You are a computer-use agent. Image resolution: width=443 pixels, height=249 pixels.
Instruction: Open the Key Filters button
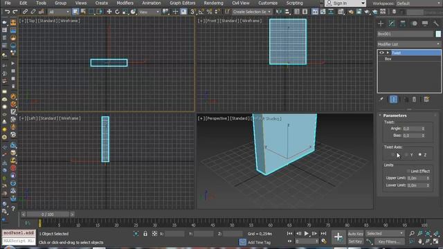[x=389, y=241]
